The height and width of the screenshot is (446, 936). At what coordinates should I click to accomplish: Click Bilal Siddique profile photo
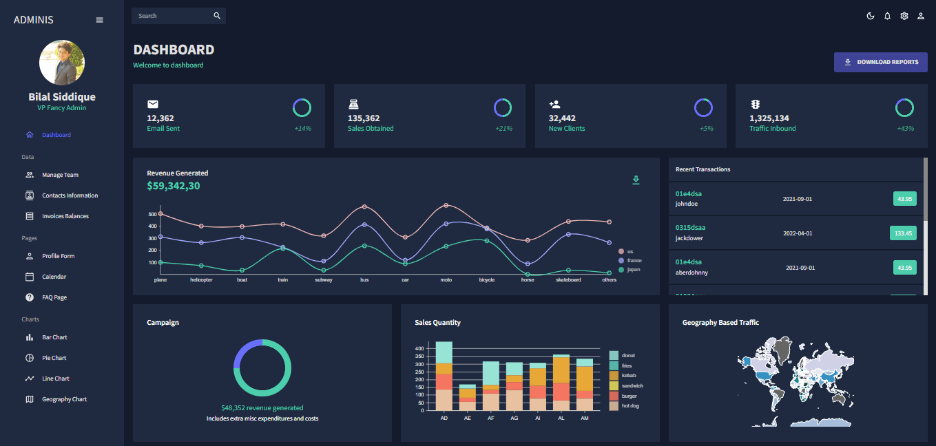pyautogui.click(x=62, y=63)
